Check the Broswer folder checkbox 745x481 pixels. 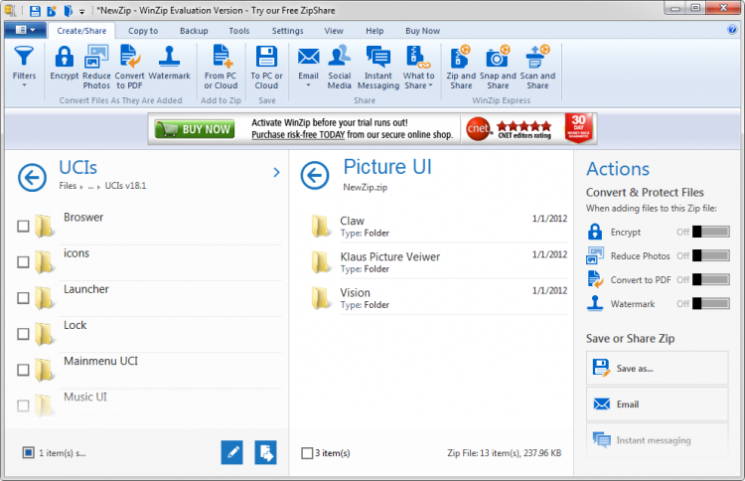point(23,227)
